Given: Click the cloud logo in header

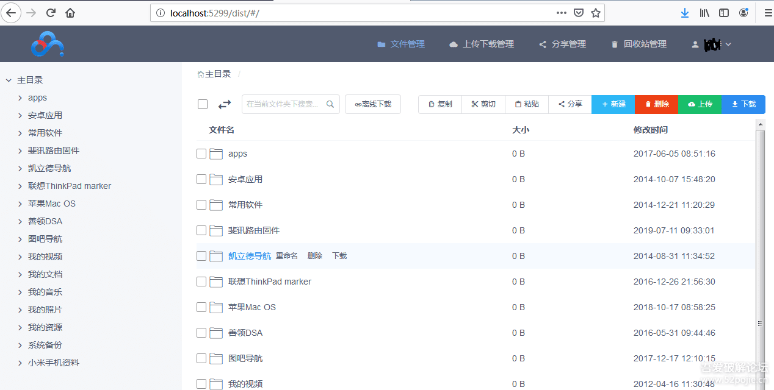Looking at the screenshot, I should click(48, 44).
